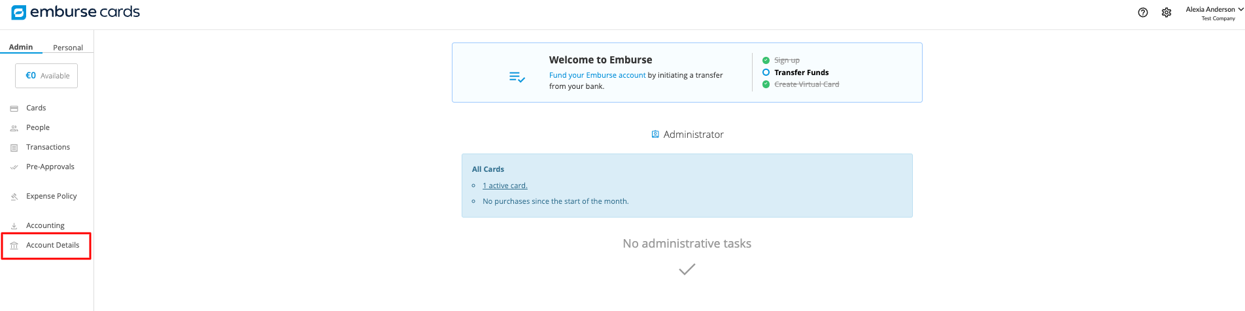Click the checklist icon in welcome banner
This screenshot has width=1245, height=311.
517,77
